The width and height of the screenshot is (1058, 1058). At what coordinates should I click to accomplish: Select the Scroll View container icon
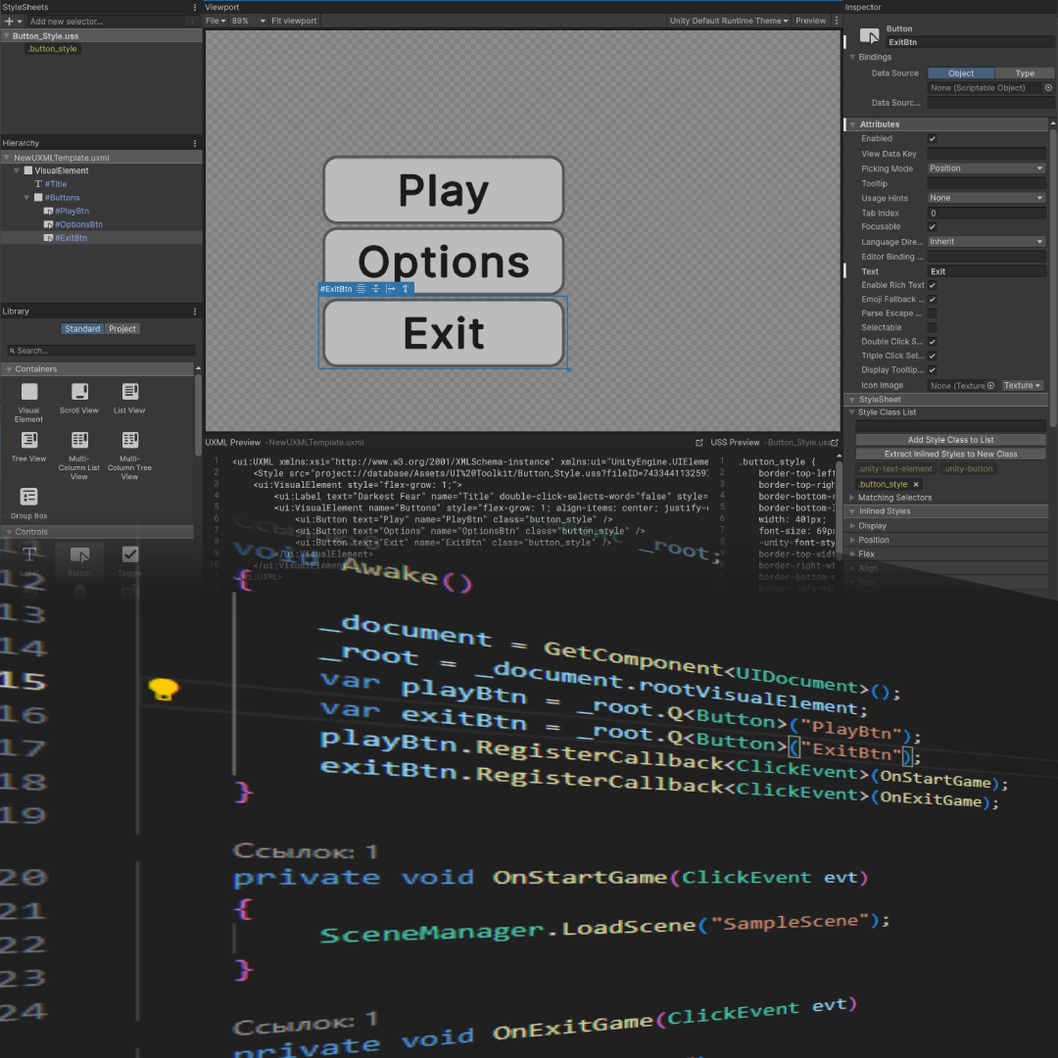click(x=79, y=392)
